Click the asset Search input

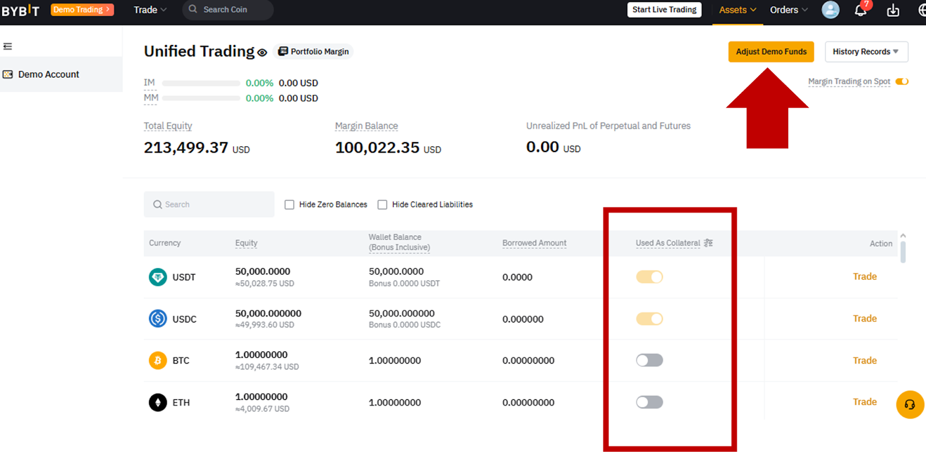tap(209, 205)
